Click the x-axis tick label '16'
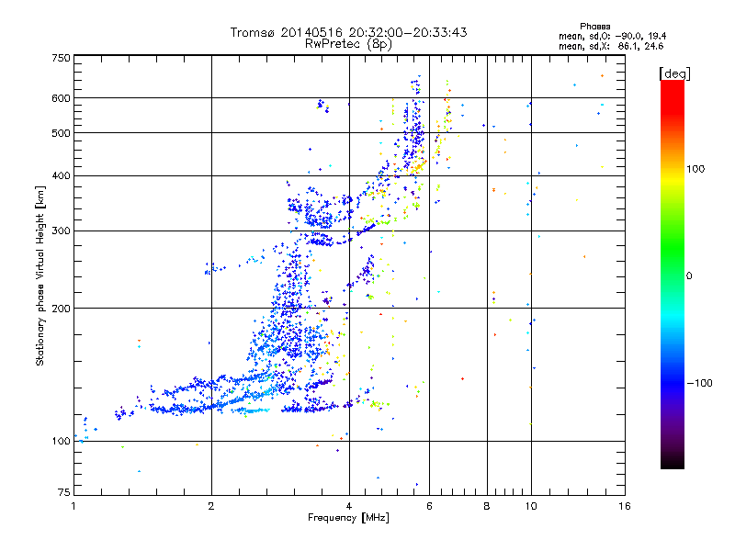The image size is (735, 551). tap(625, 506)
